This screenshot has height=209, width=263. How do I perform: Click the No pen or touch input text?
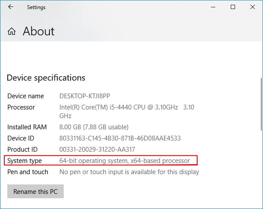coord(129,172)
